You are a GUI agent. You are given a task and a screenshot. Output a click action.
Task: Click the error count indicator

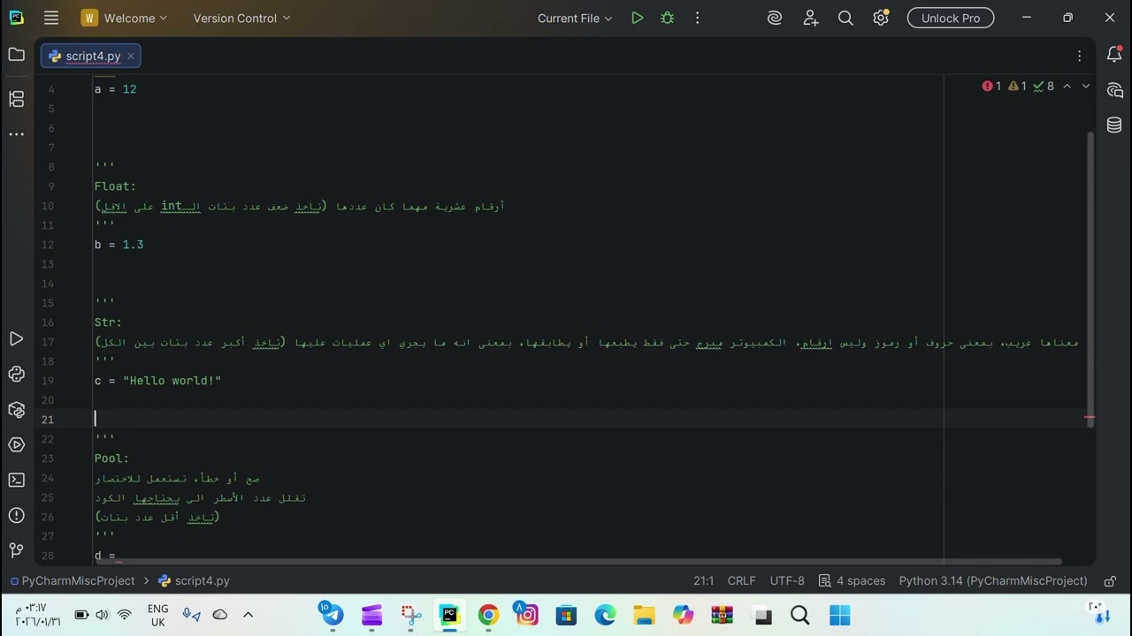(x=991, y=86)
